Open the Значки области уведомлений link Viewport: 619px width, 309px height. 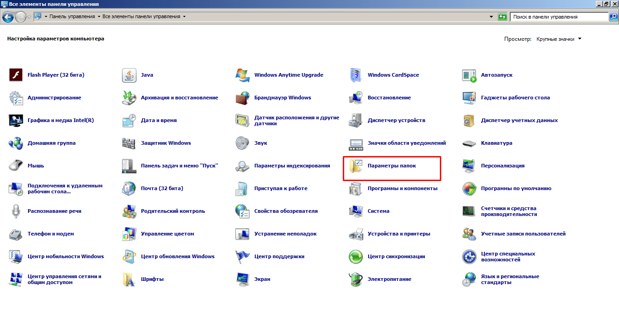(407, 143)
